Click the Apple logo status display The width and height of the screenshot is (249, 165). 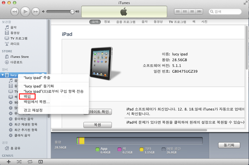[x=124, y=12]
